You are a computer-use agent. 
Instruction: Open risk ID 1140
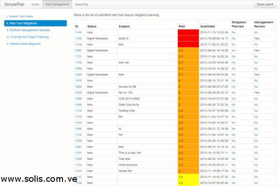tap(78, 33)
